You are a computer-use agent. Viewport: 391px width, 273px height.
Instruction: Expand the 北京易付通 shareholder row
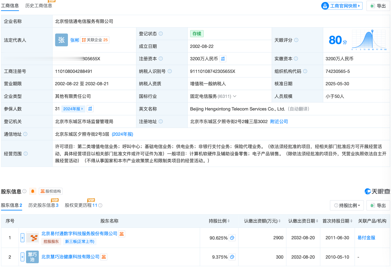coord(22,238)
